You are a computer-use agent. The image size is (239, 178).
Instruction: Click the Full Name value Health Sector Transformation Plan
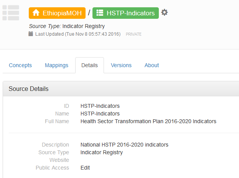(148, 121)
